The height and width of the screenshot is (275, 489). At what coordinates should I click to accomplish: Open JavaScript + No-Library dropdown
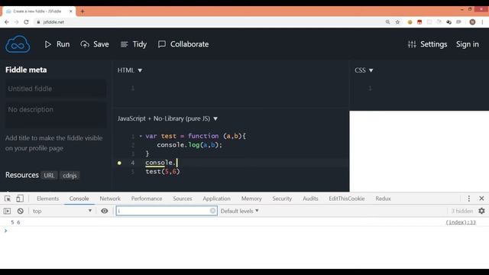[x=167, y=118]
